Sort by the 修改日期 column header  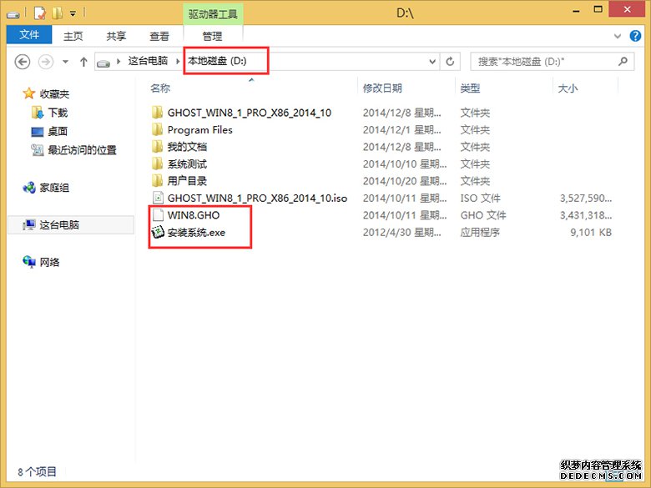coord(382,88)
